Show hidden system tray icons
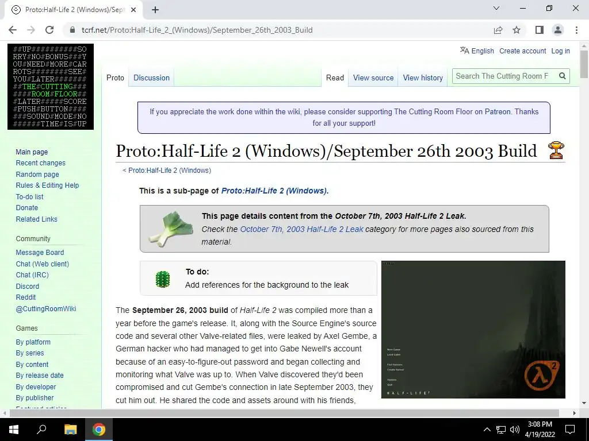 487,430
